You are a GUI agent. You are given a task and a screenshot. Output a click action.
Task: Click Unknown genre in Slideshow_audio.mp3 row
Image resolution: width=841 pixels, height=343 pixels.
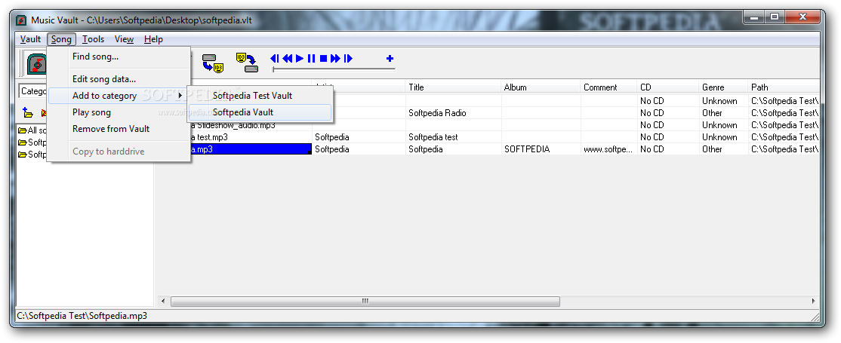(x=723, y=125)
